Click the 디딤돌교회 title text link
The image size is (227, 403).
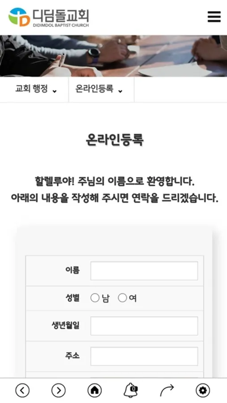(61, 15)
